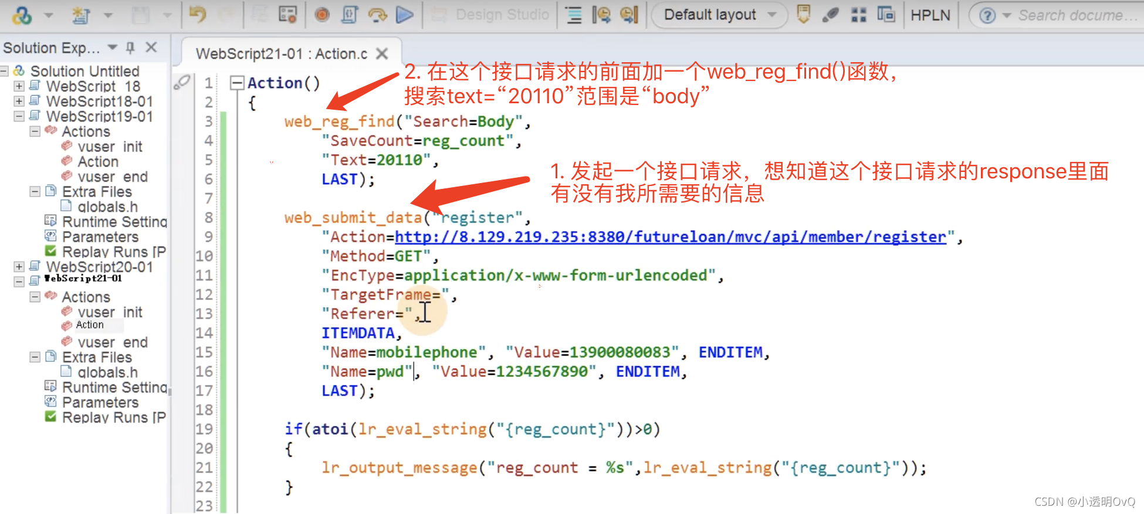1144x514 pixels.
Task: Select the Solution Untitled tree item
Action: pyautogui.click(x=84, y=71)
